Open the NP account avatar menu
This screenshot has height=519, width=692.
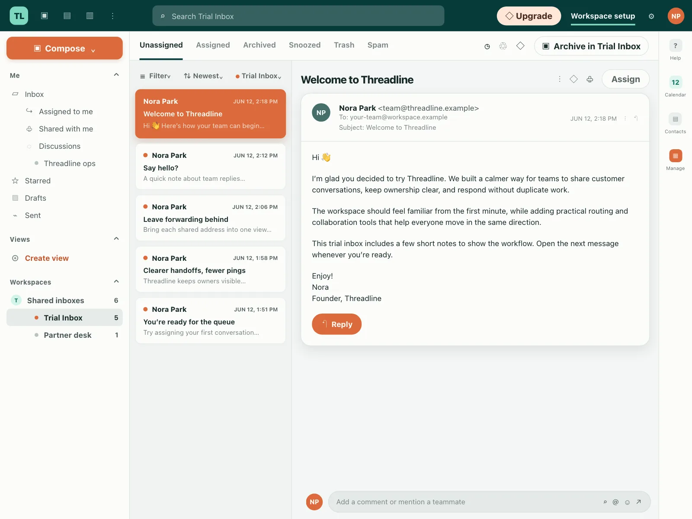(x=676, y=16)
